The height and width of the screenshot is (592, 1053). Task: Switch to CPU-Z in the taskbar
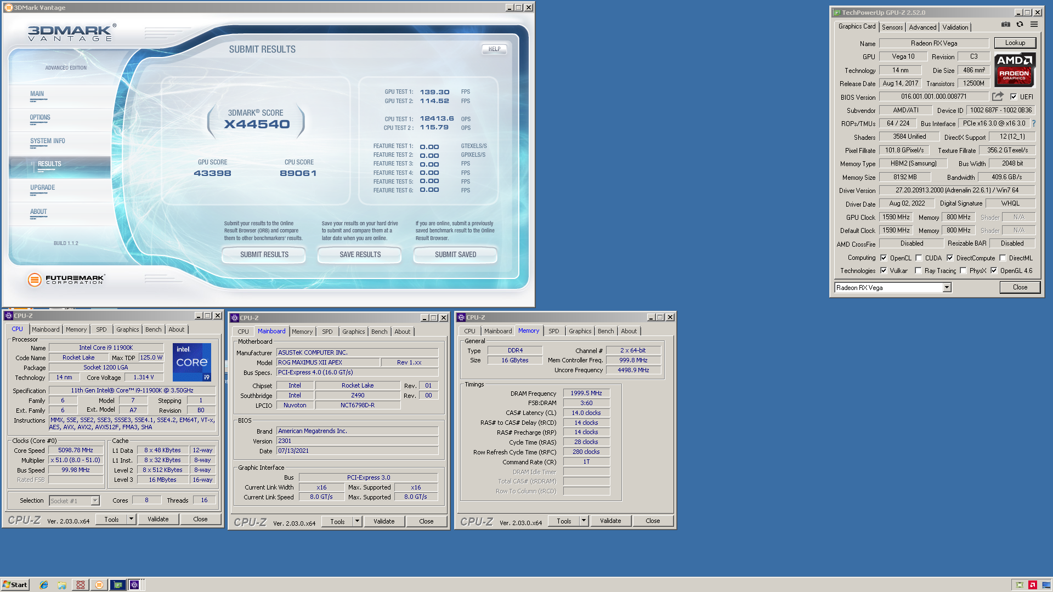(135, 585)
